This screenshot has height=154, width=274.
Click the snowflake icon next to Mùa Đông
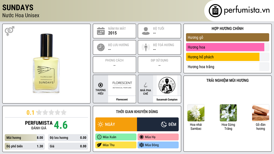pyautogui.click(x=142, y=145)
